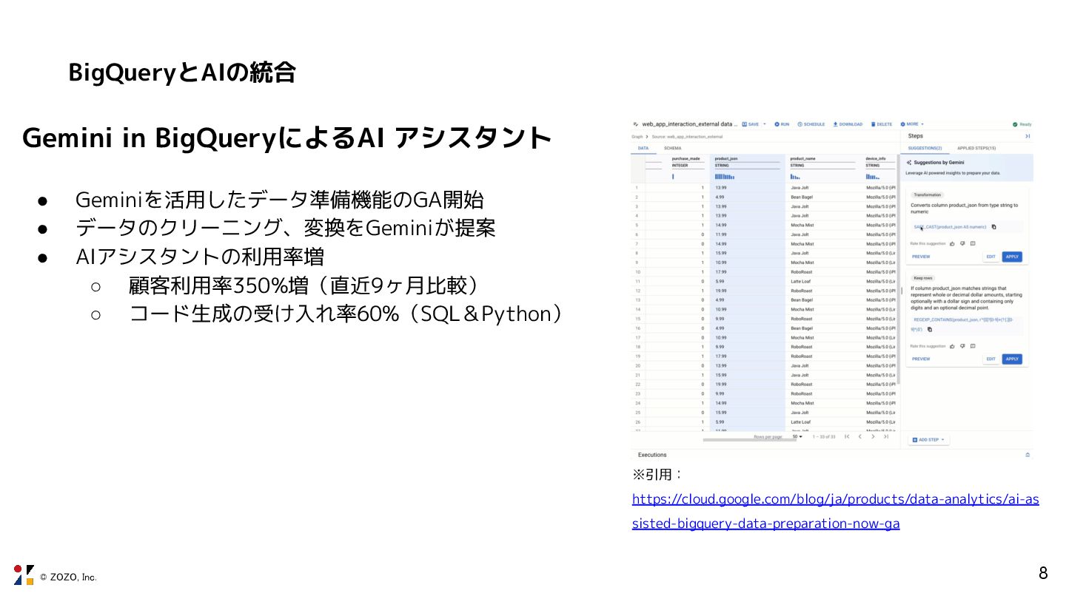
Task: Click the Transformation tag chip
Action: (928, 195)
